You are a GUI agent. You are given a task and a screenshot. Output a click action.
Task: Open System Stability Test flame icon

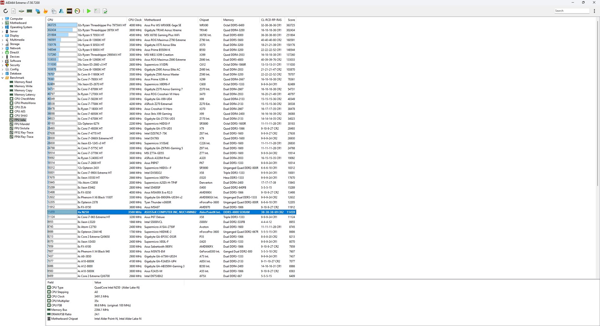46,11
